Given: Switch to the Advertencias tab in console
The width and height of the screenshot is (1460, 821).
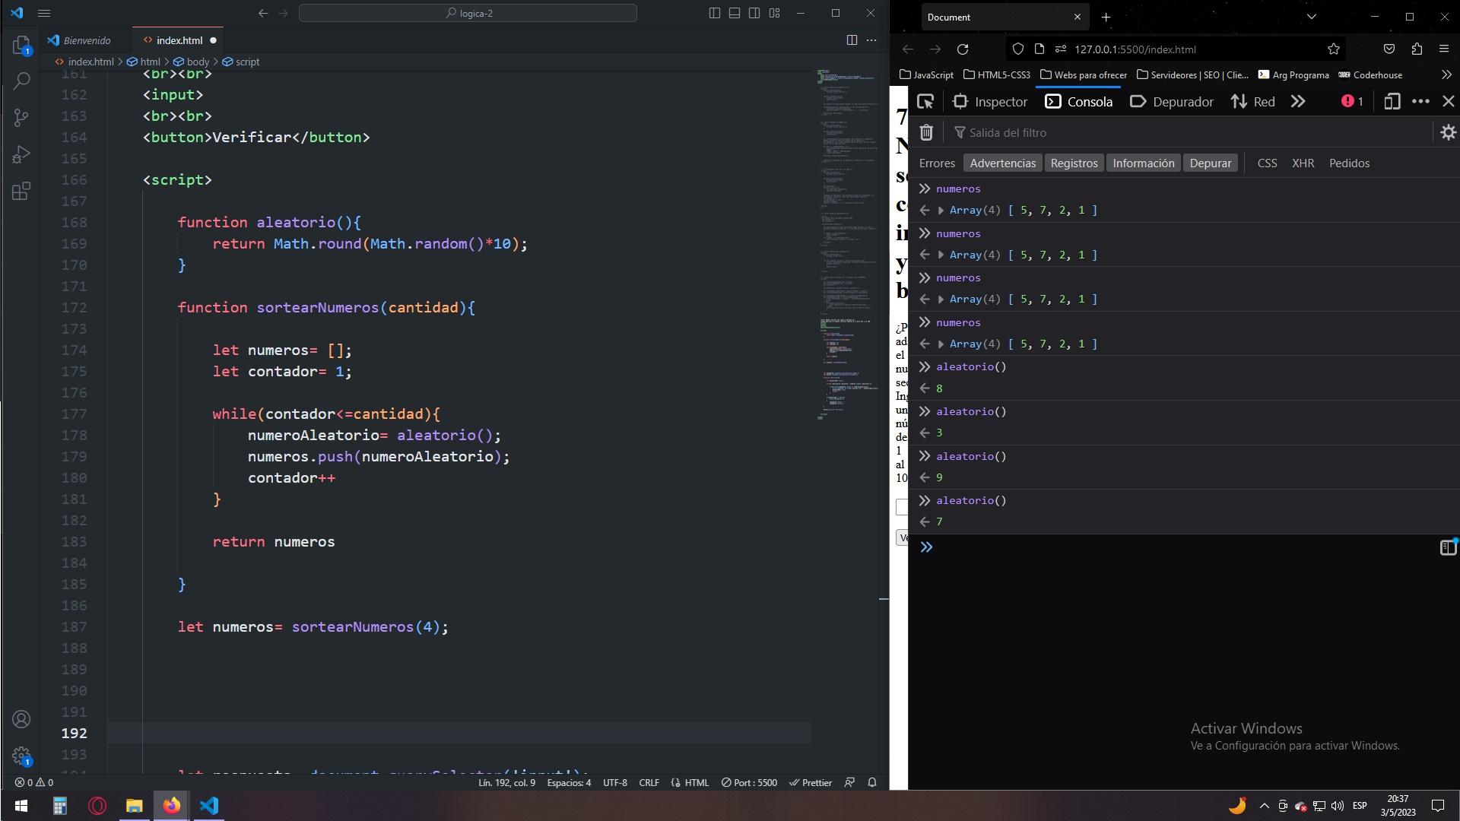Looking at the screenshot, I should click(x=1003, y=163).
